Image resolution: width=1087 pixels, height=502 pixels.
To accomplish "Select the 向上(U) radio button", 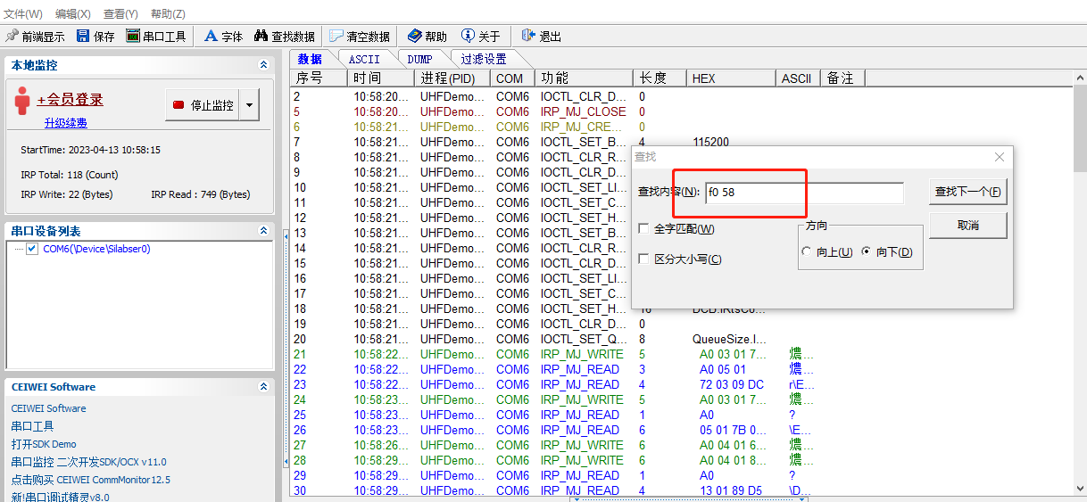I will (808, 252).
